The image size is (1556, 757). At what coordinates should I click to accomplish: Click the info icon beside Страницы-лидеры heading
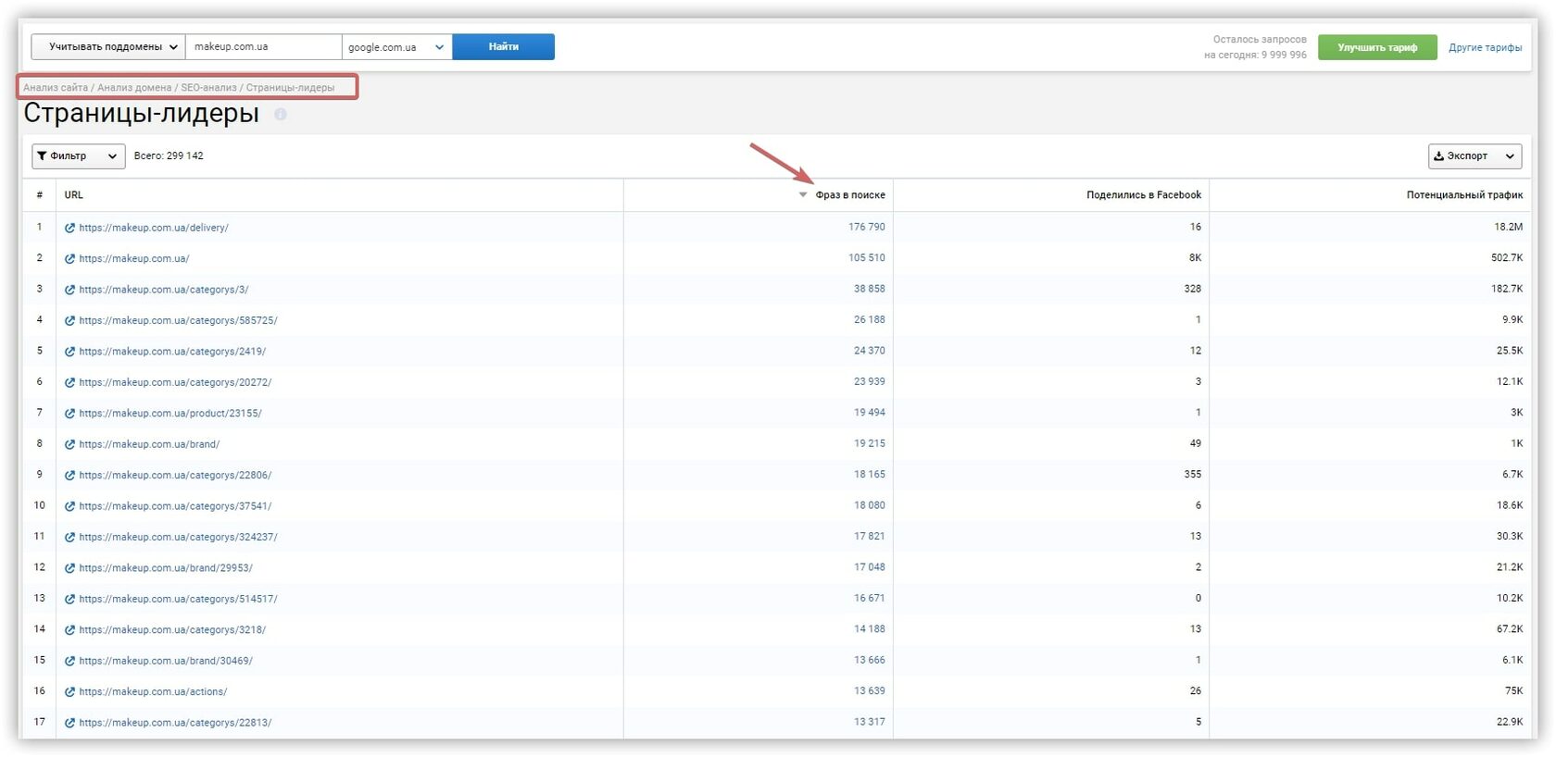[x=280, y=114]
